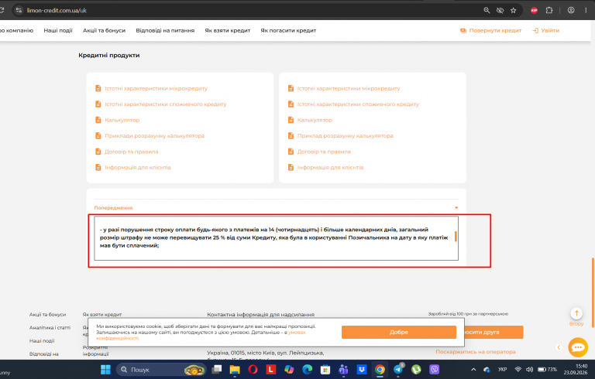Collapse the Попередження section arrow

point(456,208)
